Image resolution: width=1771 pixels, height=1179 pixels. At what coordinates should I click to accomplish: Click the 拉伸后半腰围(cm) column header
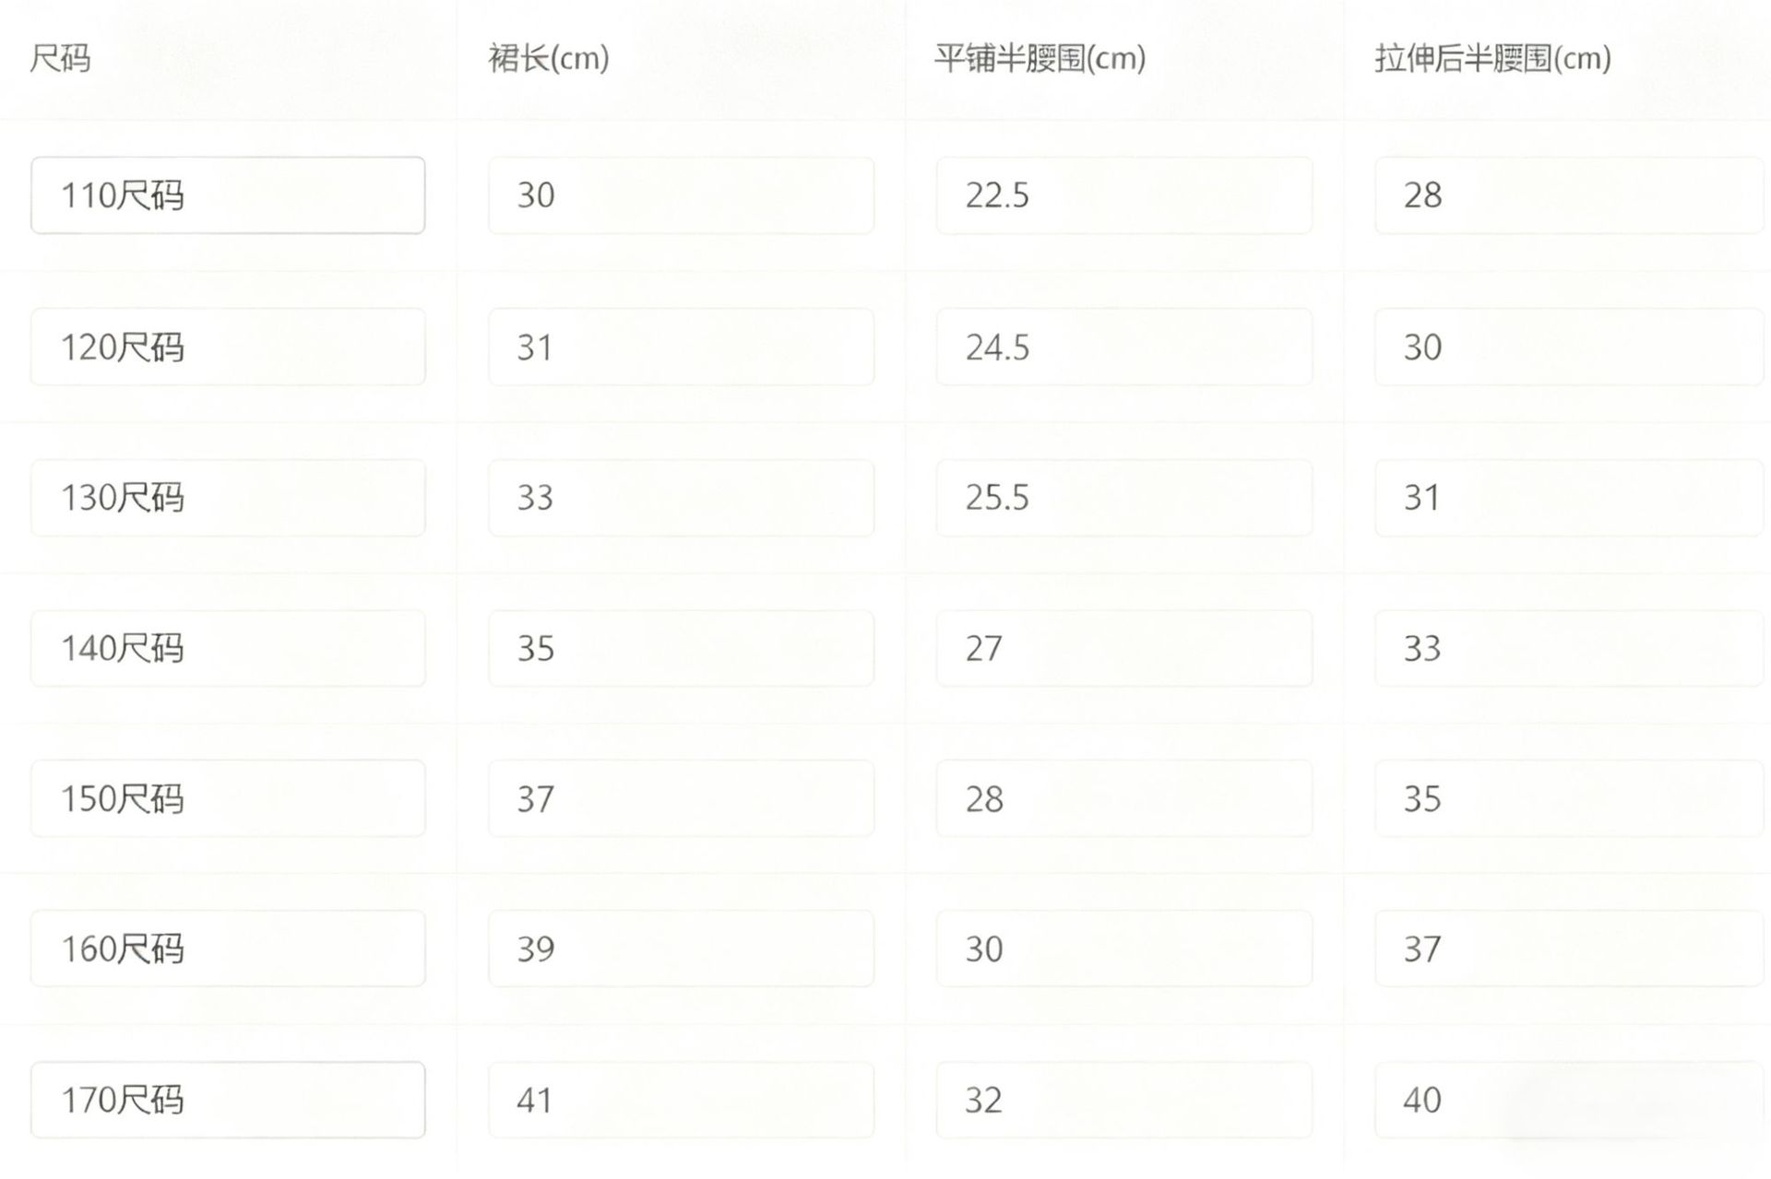(1492, 59)
